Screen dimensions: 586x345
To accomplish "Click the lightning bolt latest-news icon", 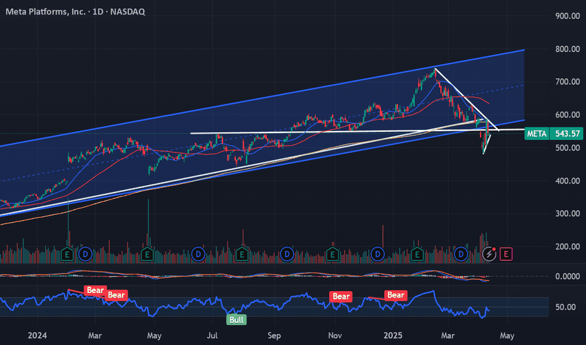I will [x=489, y=255].
